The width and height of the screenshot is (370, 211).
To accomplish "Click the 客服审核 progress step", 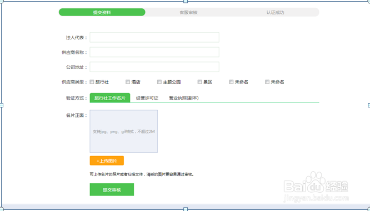I will coord(188,12).
